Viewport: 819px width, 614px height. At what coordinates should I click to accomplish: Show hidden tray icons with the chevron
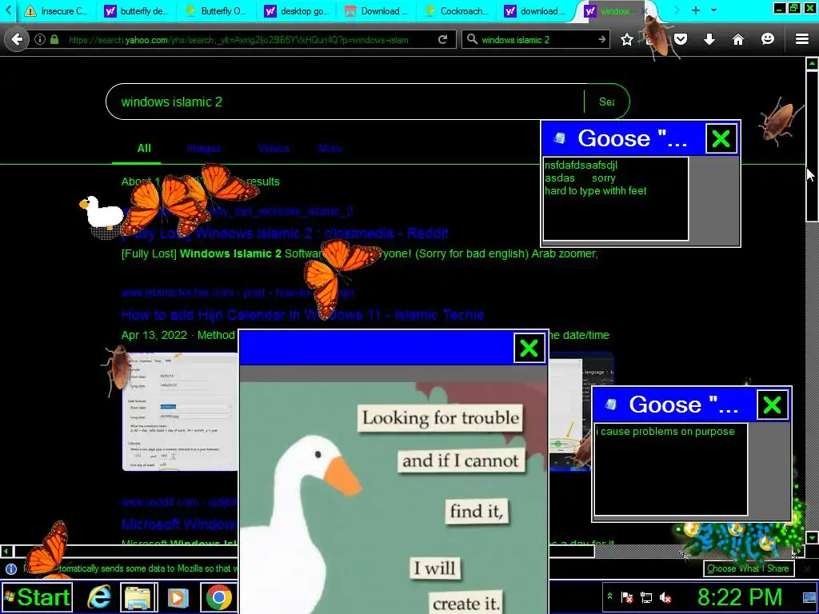pyautogui.click(x=609, y=595)
